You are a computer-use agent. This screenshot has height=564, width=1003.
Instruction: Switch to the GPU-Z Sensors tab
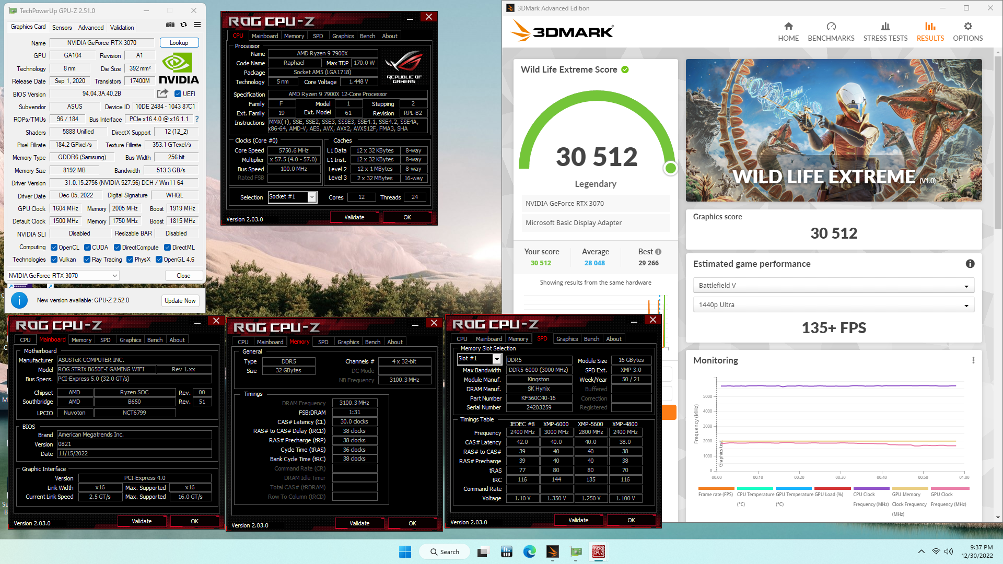[62, 27]
